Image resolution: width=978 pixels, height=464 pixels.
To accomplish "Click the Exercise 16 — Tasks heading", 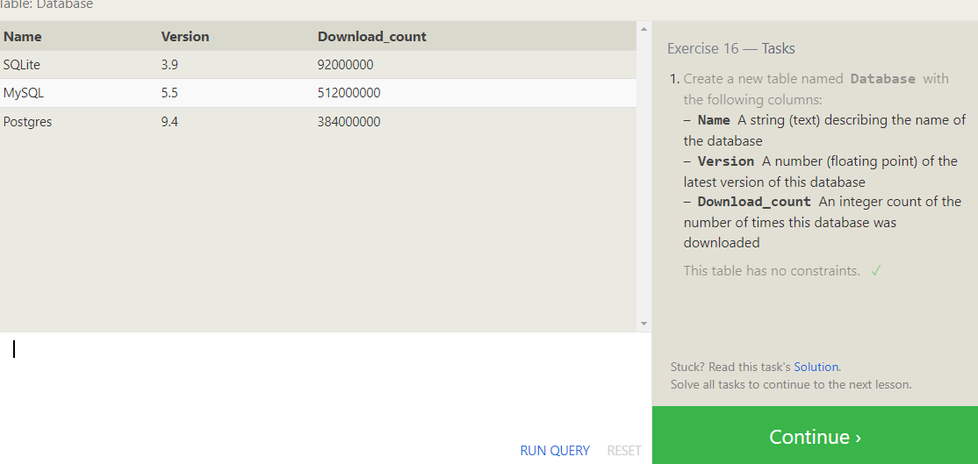I will click(x=731, y=48).
